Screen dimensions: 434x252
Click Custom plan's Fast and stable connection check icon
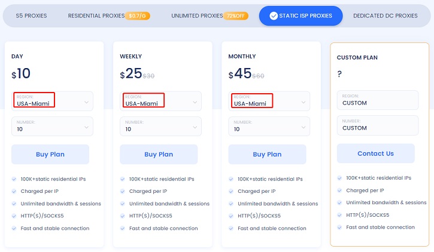coord(340,227)
